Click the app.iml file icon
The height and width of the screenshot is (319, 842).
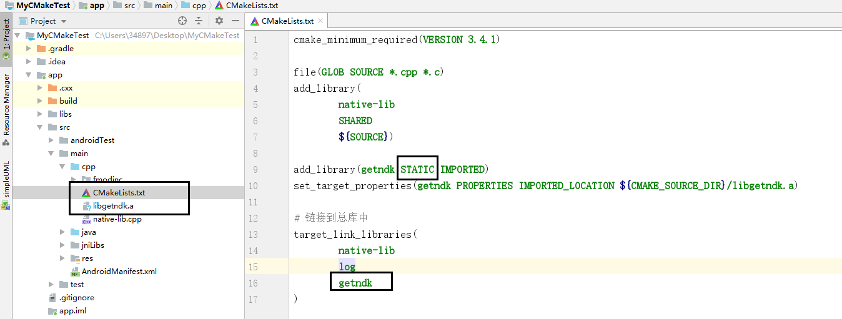[53, 311]
